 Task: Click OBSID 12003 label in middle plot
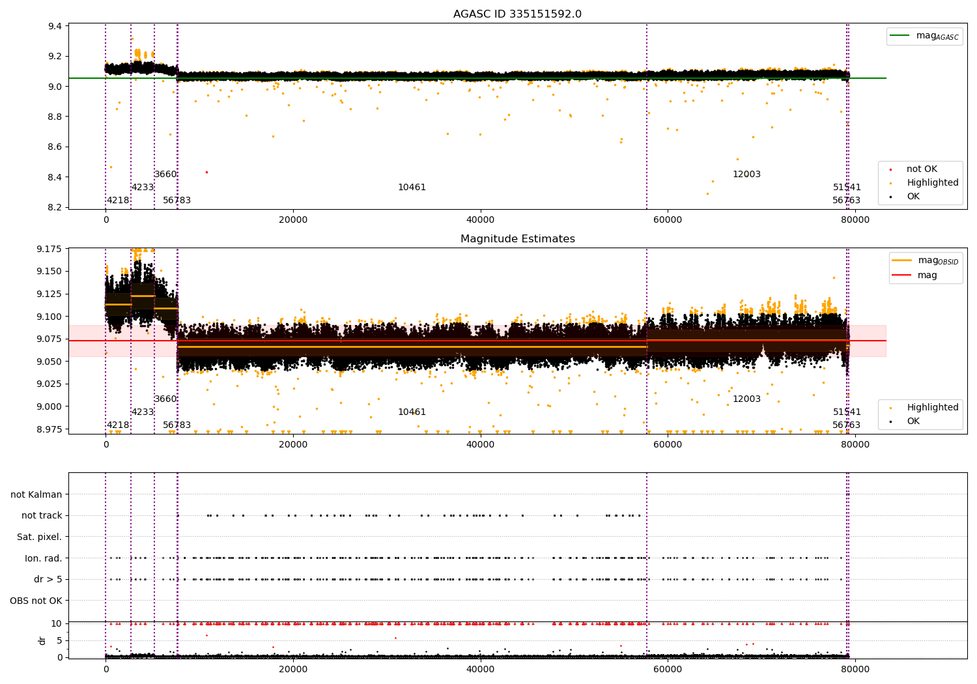pos(746,399)
